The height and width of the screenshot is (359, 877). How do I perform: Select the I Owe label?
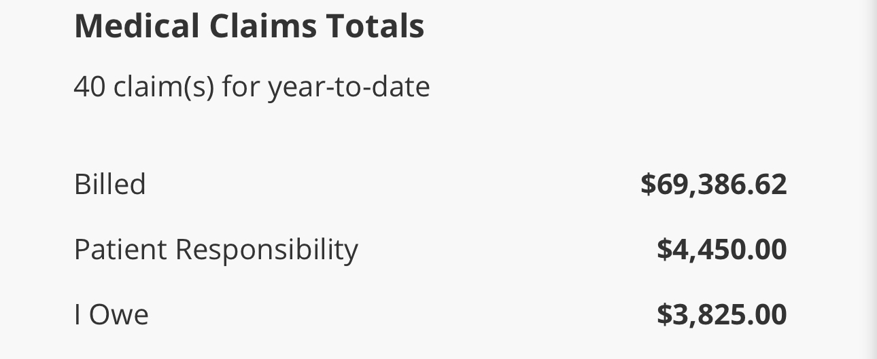pos(111,315)
